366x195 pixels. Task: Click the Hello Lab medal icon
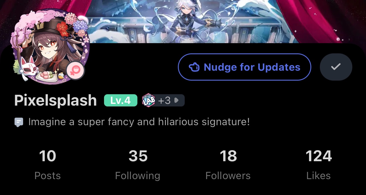(149, 100)
